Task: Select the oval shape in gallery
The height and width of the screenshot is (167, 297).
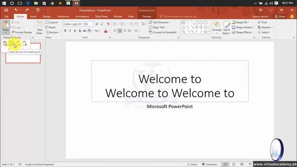Action: click(201, 23)
